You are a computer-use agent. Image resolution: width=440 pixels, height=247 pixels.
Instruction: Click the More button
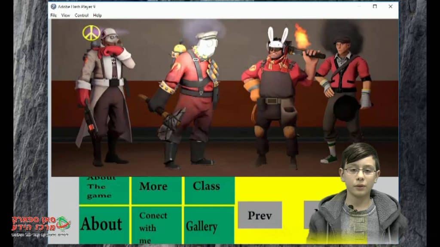pos(156,190)
